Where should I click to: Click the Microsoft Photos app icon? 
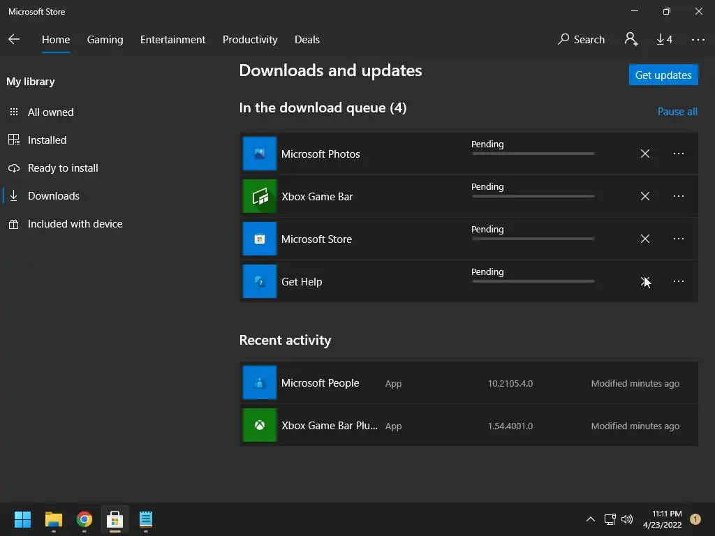pos(260,154)
